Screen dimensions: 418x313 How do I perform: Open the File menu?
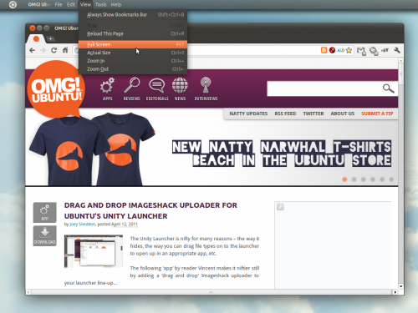tap(59, 4)
